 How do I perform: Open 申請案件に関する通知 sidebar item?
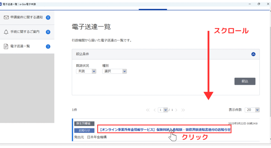(27, 17)
